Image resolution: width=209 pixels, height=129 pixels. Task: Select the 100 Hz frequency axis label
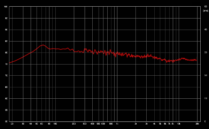[55, 124]
